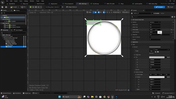Open the Fill Screen dropdown
Screen dimensions: 176x99
(125, 12)
